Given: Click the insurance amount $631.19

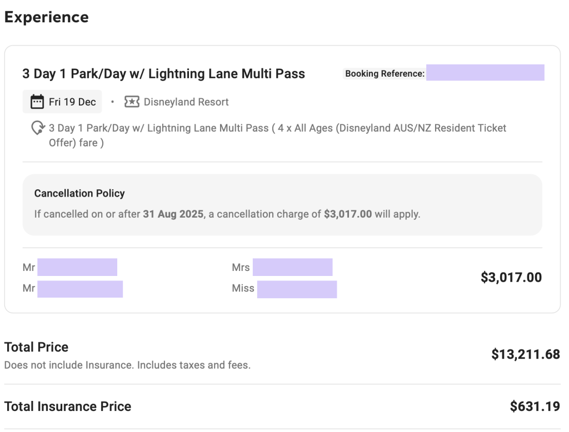Looking at the screenshot, I should (x=535, y=406).
